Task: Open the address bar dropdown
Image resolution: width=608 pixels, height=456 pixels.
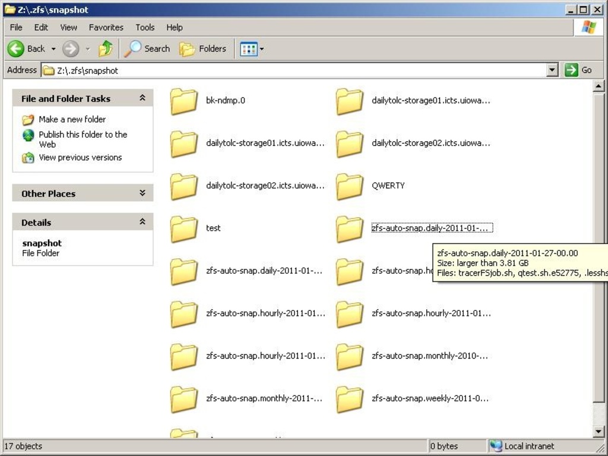Action: coord(553,69)
